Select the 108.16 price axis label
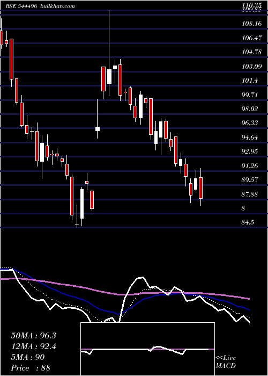 click(x=251, y=24)
